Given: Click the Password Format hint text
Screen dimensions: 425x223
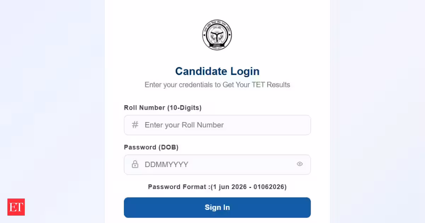Looking at the screenshot, I should (217, 187).
